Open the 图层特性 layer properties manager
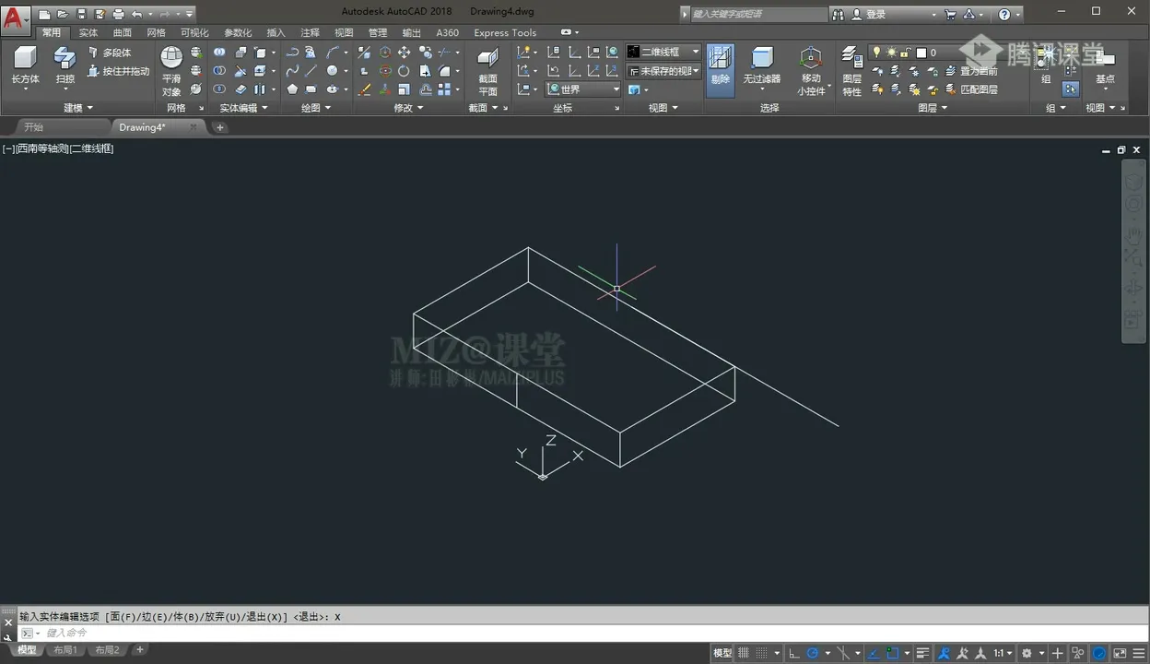 click(x=852, y=71)
